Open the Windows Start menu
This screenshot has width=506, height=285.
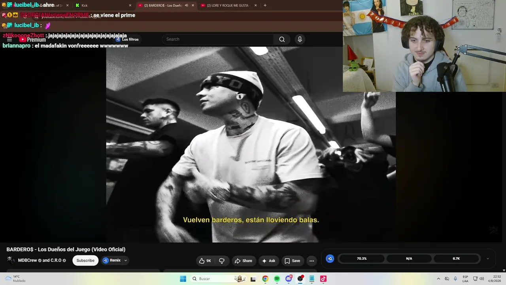(183, 279)
